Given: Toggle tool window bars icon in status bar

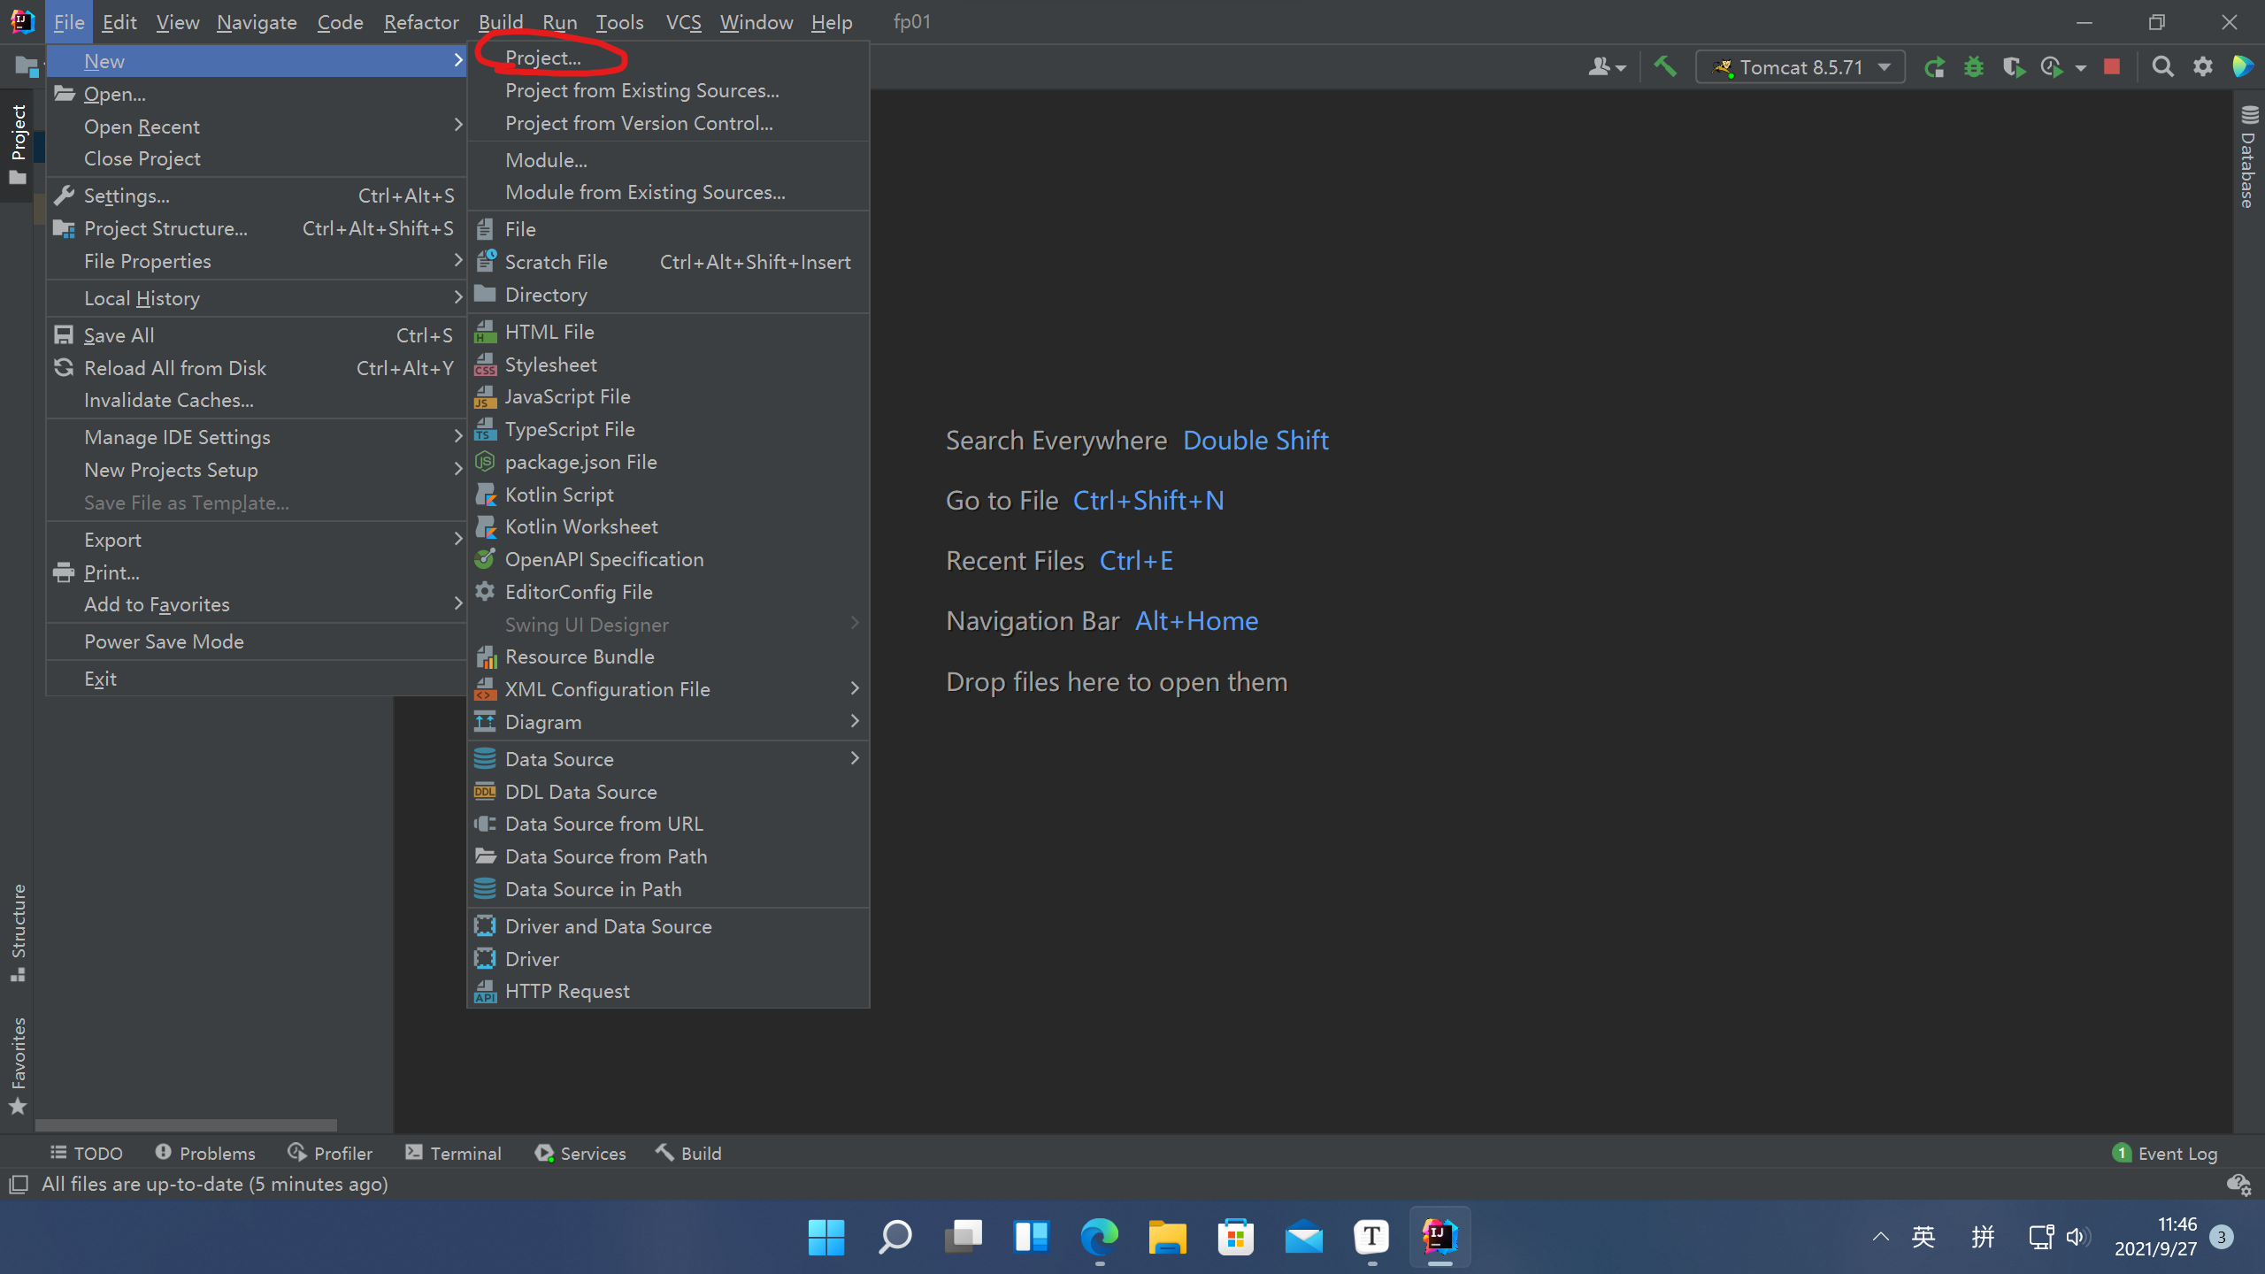Looking at the screenshot, I should pos(18,1184).
